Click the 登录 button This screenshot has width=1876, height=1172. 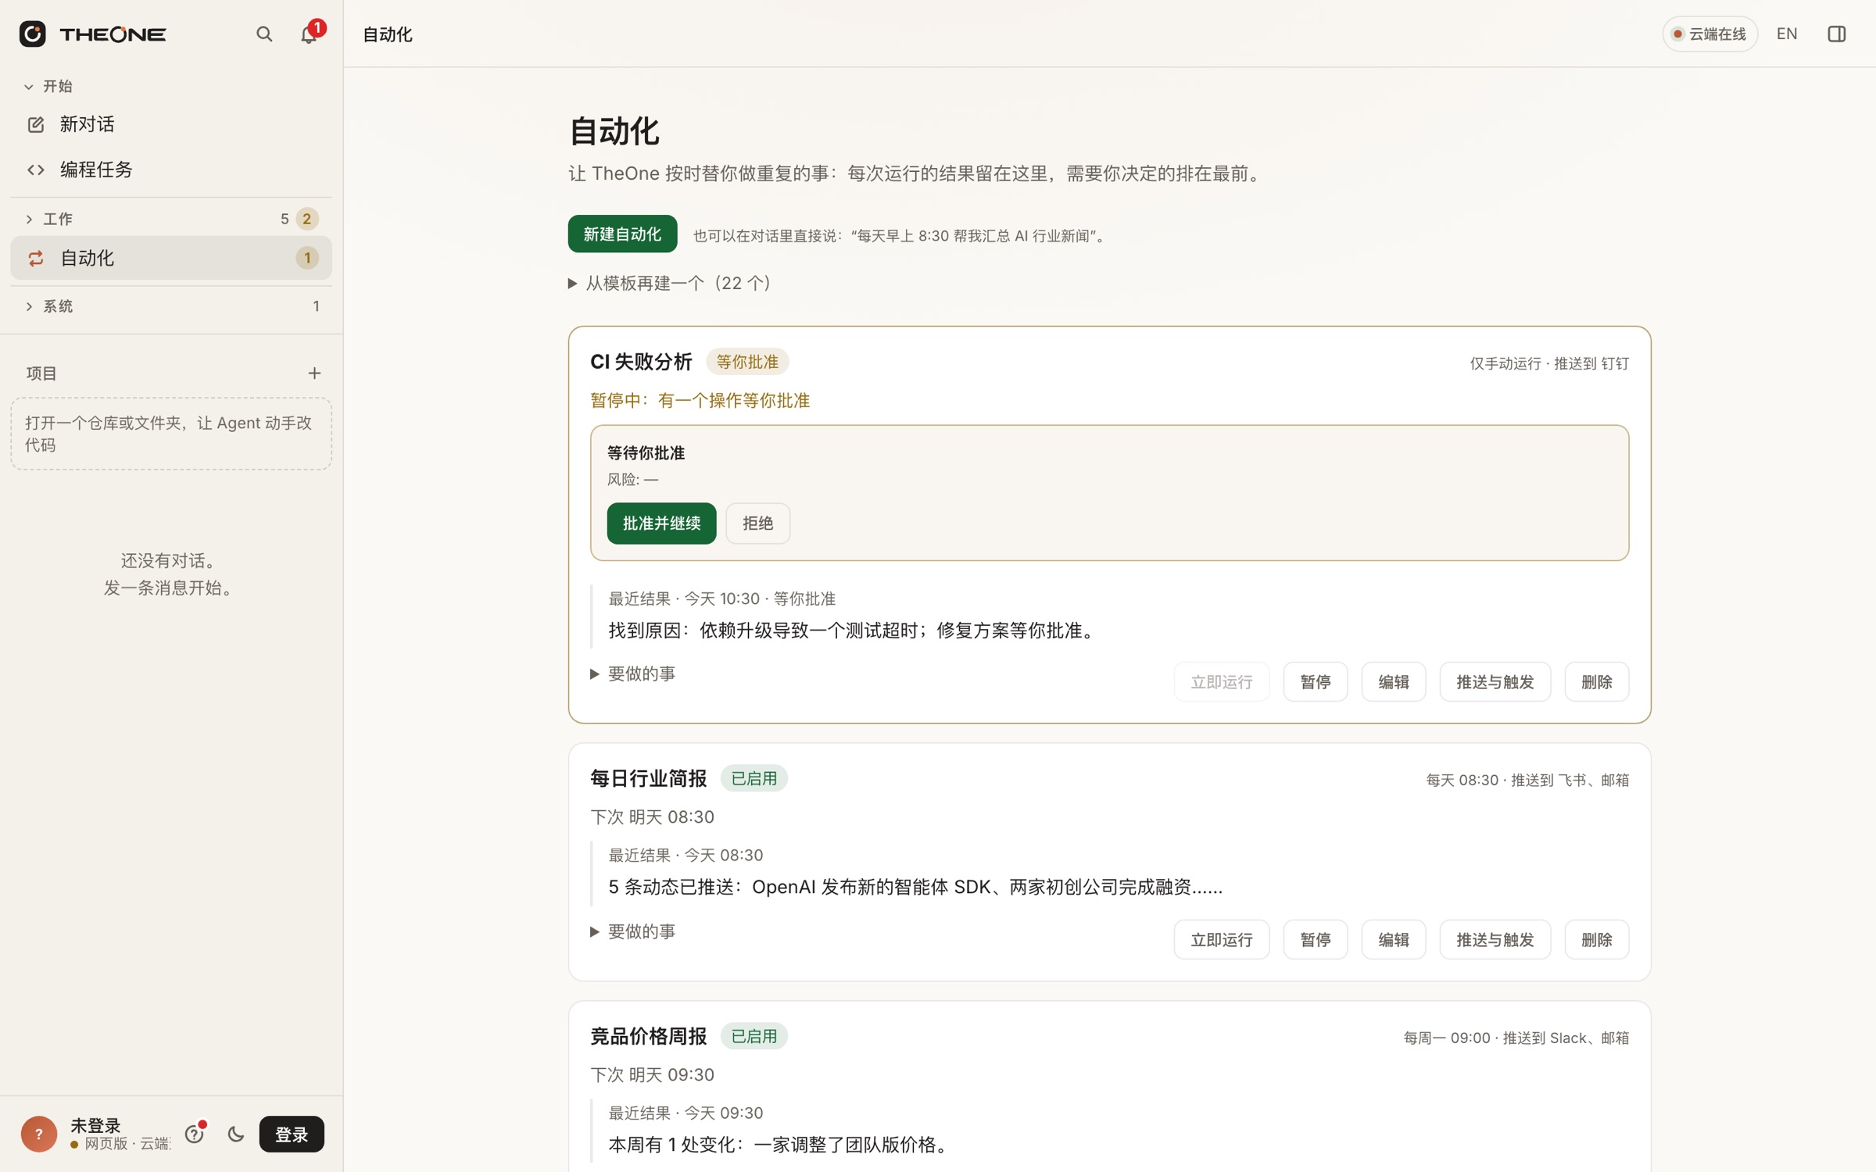(292, 1134)
